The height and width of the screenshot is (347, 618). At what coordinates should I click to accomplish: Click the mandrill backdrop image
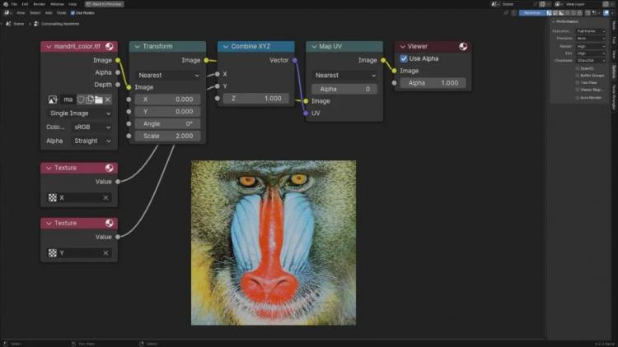point(274,243)
